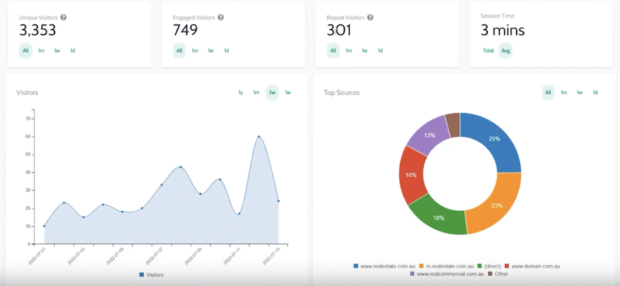
Task: Click the Repeat Visitors help icon
Action: 370,18
